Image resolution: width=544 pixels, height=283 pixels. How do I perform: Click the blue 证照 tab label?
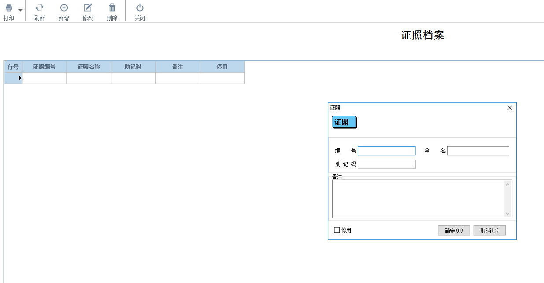coord(344,122)
